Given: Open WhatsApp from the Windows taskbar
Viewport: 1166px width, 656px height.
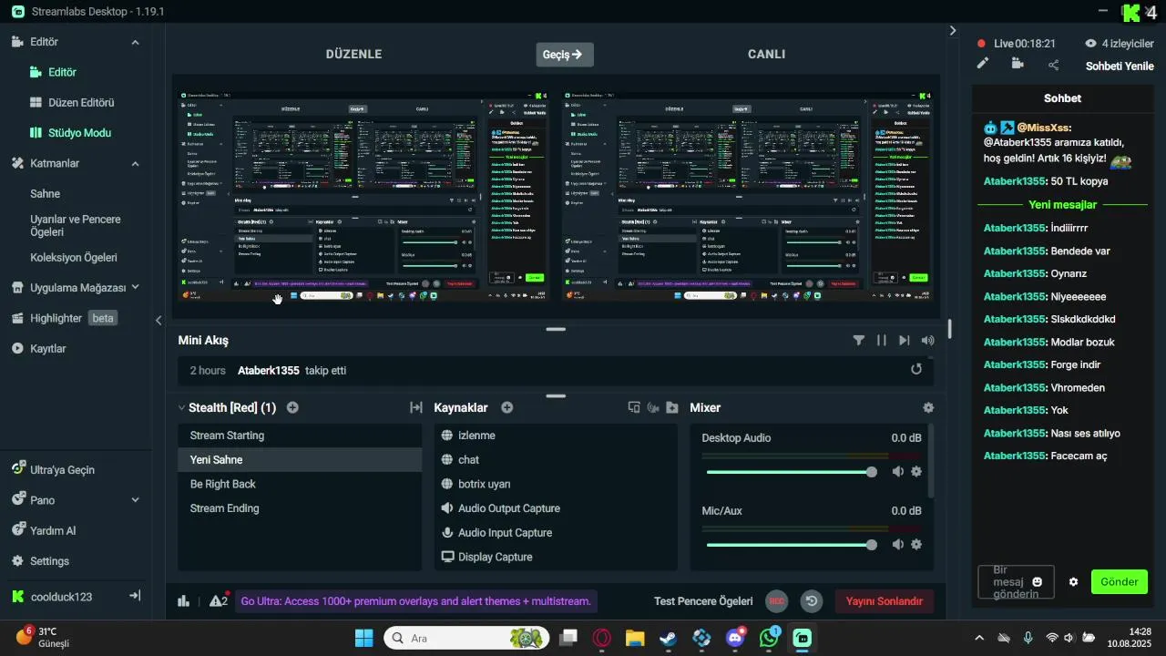Looking at the screenshot, I should 770,638.
